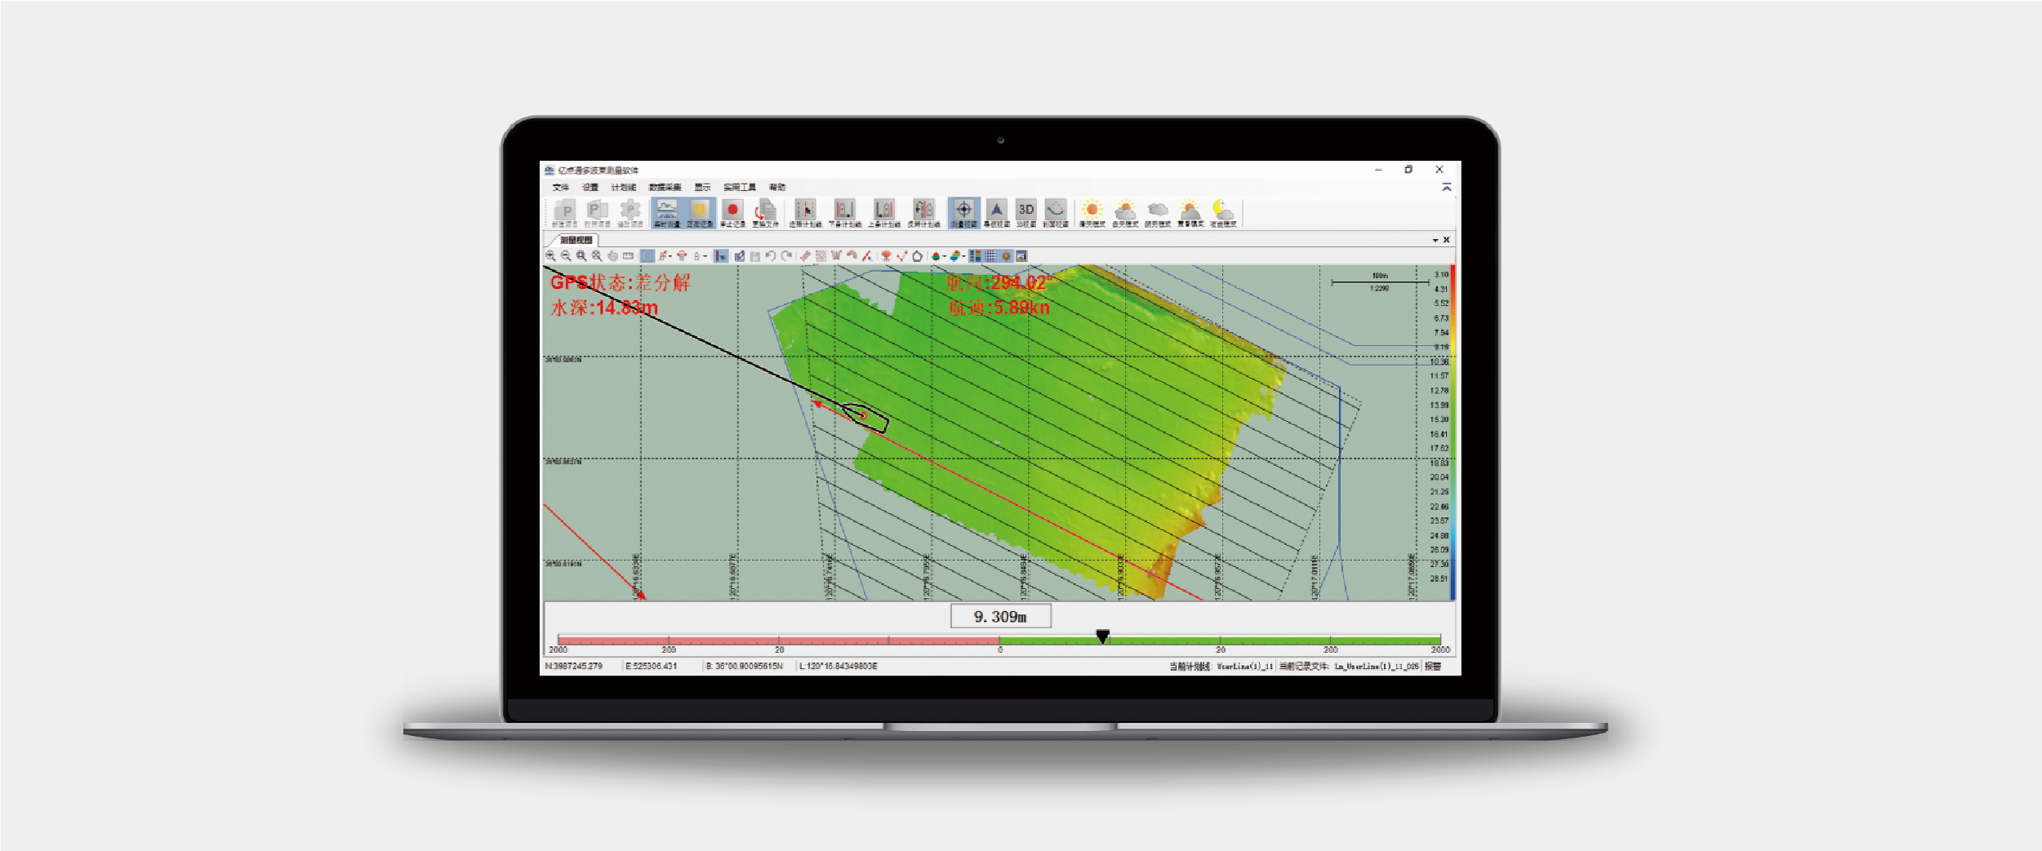The height and width of the screenshot is (851, 2042).
Task: Click the red stop recording button
Action: tap(732, 212)
